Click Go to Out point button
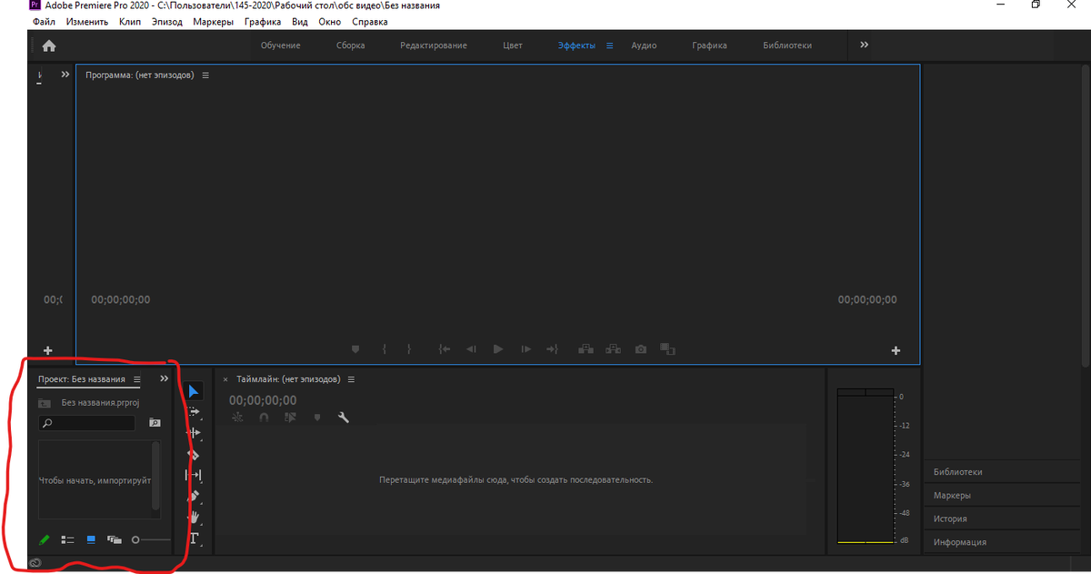Image resolution: width=1091 pixels, height=574 pixels. click(x=552, y=349)
